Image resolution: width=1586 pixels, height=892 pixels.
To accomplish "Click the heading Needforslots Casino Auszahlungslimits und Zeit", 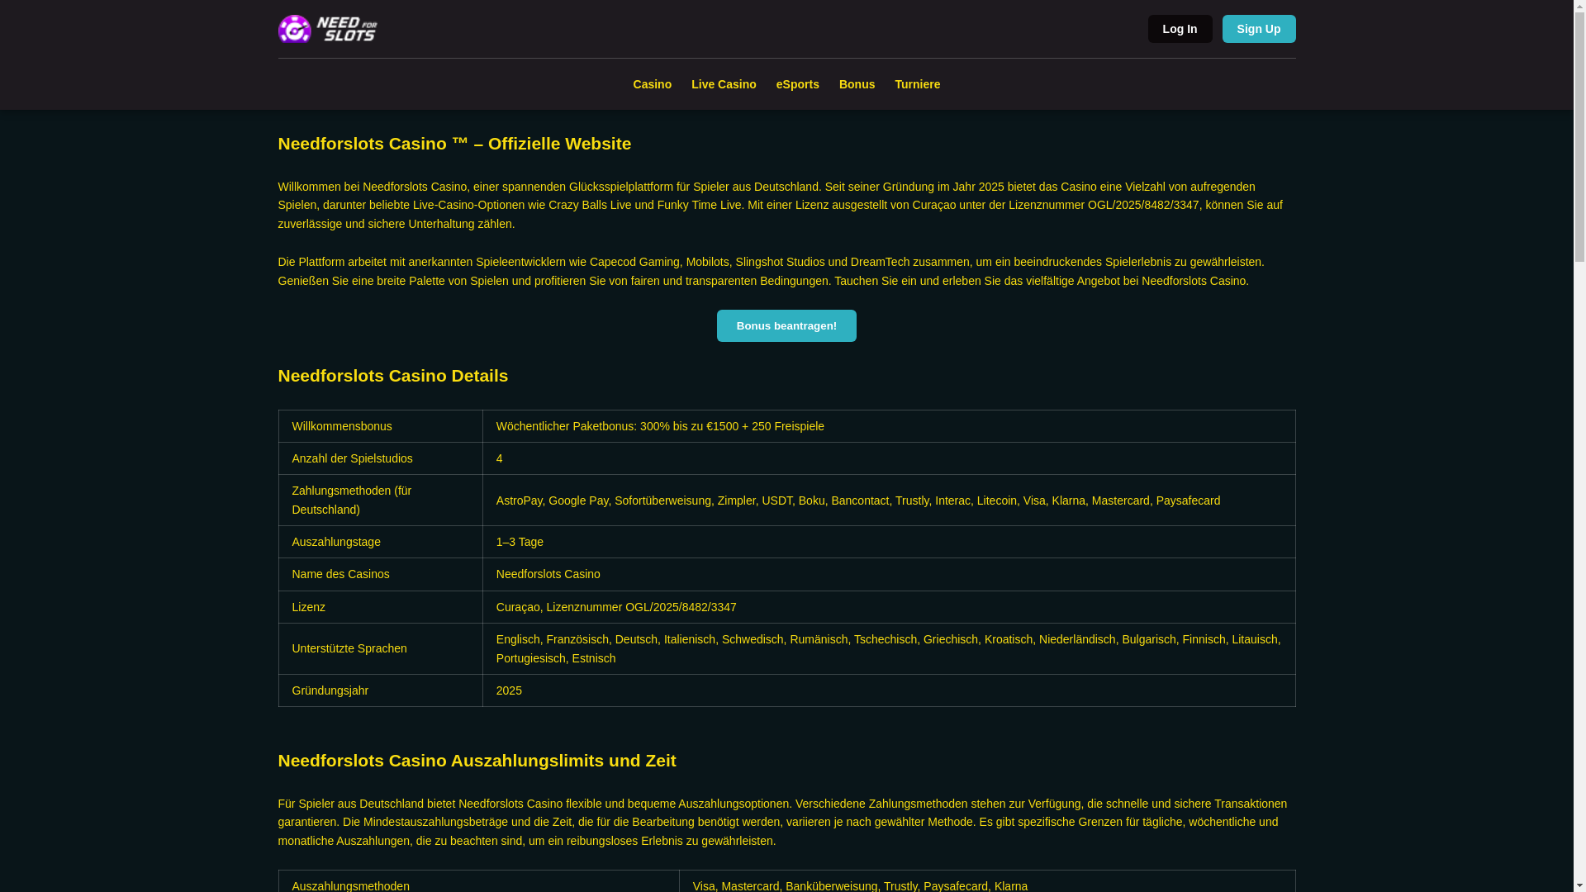I will point(477,761).
